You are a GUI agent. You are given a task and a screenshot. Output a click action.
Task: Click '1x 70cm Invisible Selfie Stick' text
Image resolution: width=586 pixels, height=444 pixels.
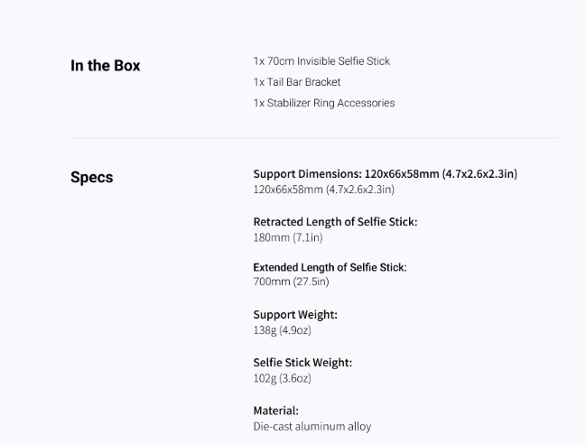(321, 61)
